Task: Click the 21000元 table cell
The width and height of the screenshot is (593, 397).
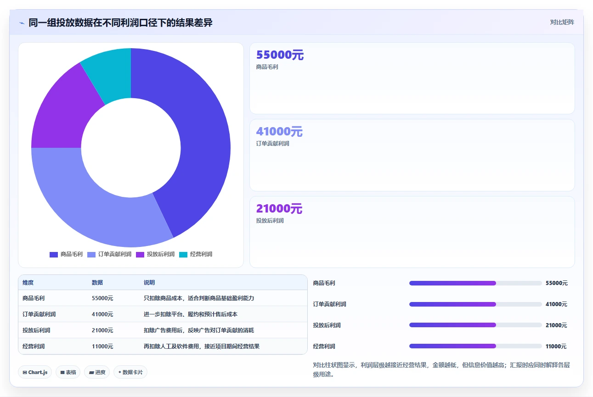Action: point(102,330)
